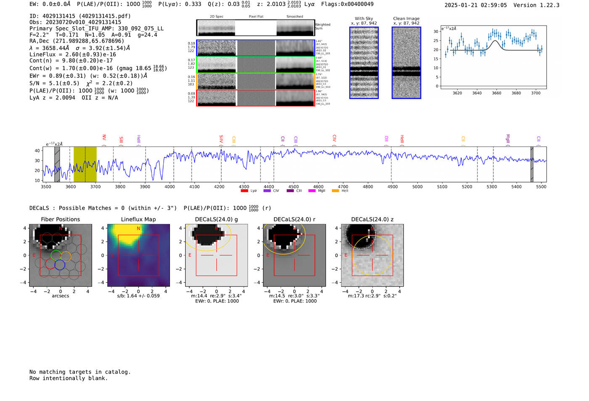Click the Smoothed column header
589x401 pixels.
[295, 16]
